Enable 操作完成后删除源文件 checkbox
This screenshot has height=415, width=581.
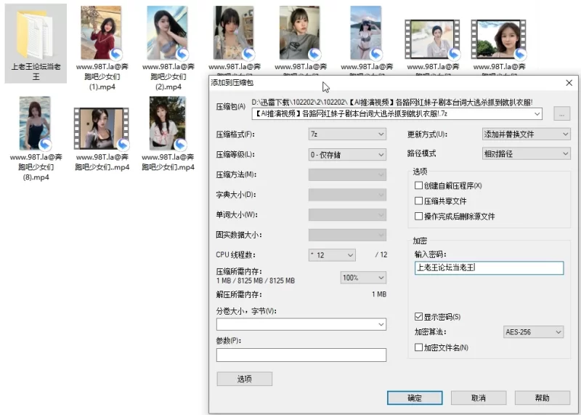(418, 217)
